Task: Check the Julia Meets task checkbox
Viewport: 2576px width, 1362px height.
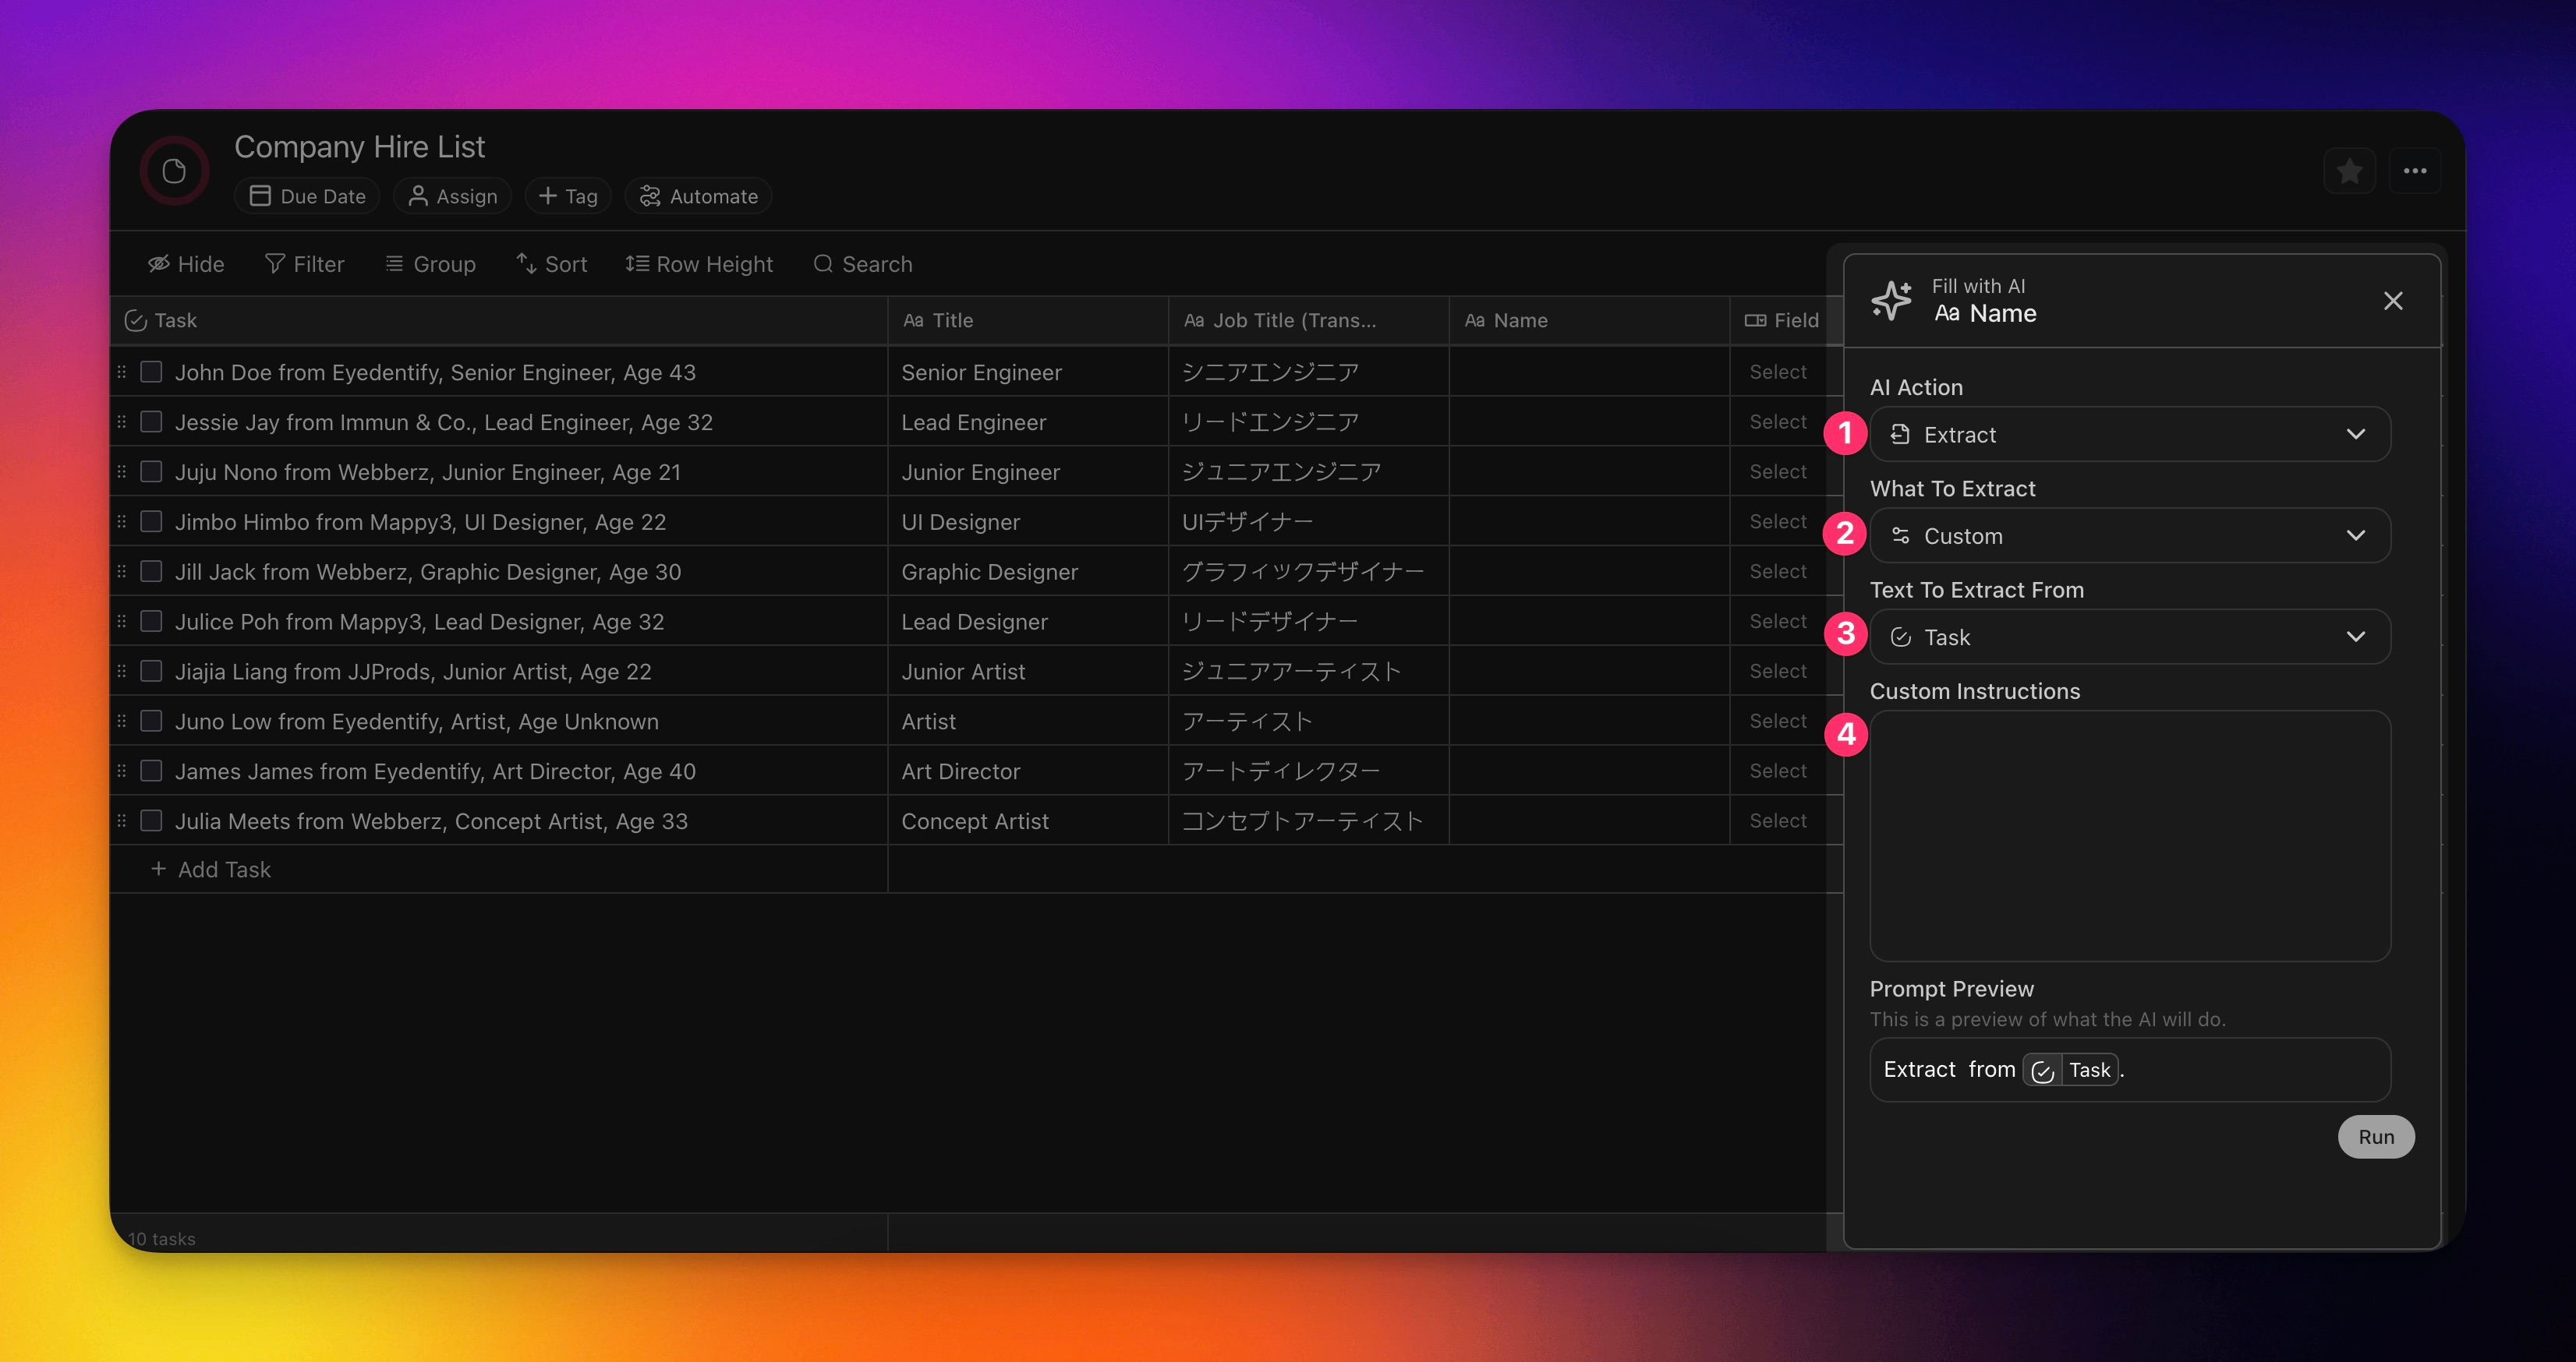Action: [x=151, y=821]
